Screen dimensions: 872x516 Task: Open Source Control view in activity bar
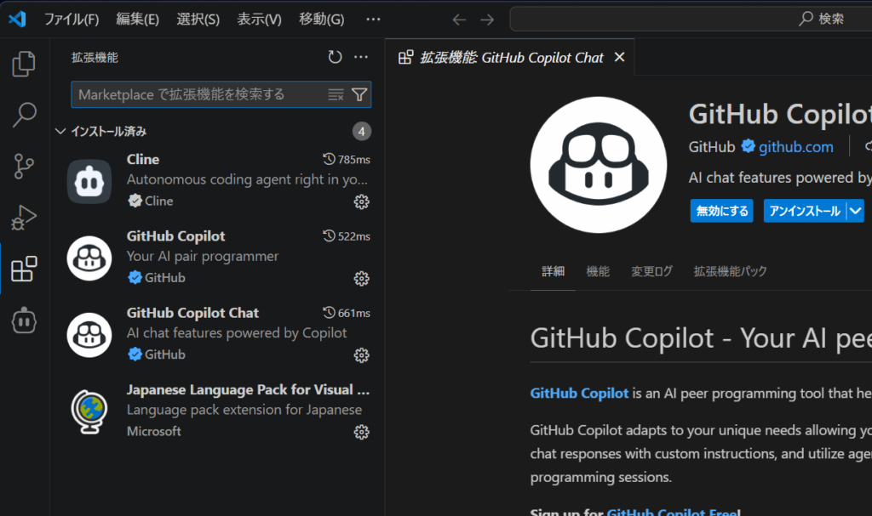pos(24,166)
